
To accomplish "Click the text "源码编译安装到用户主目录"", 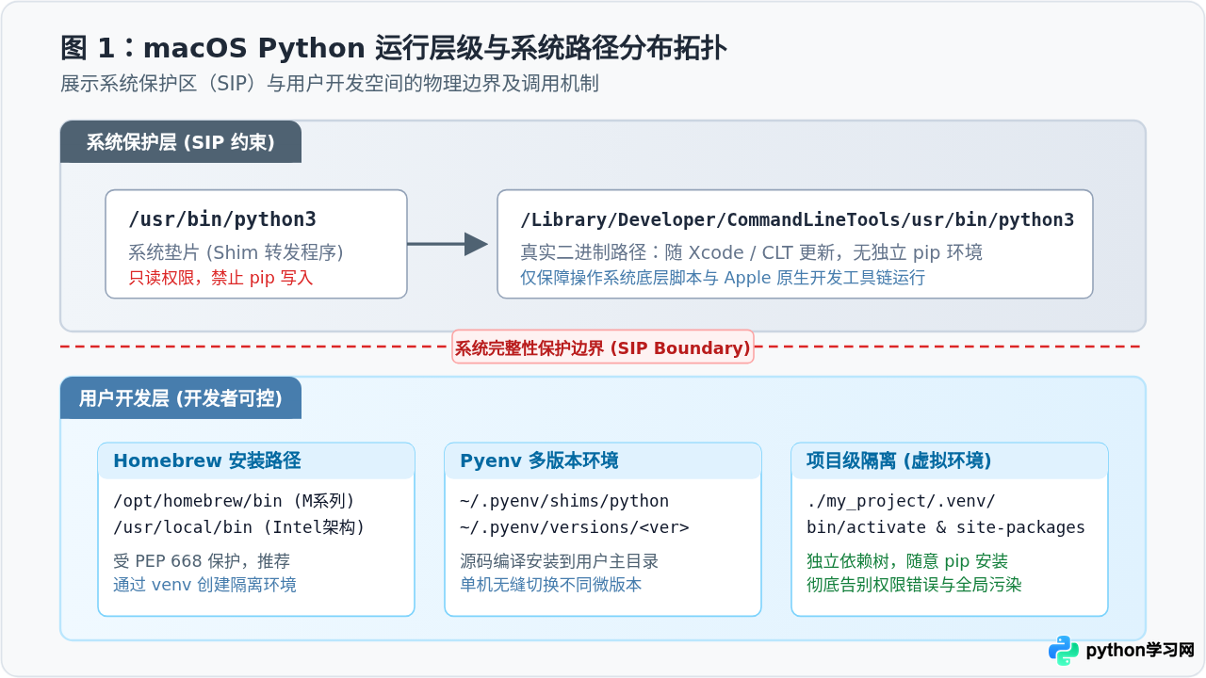I will click(x=559, y=561).
